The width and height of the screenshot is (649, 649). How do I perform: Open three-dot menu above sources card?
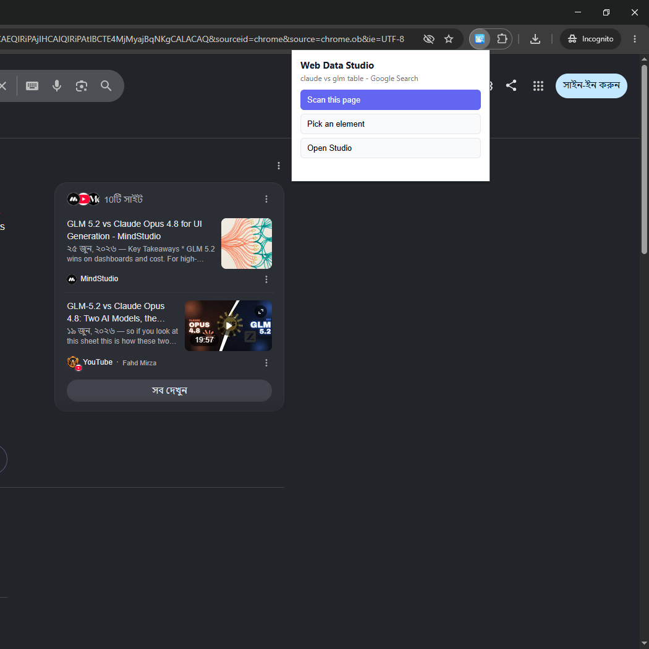point(279,166)
